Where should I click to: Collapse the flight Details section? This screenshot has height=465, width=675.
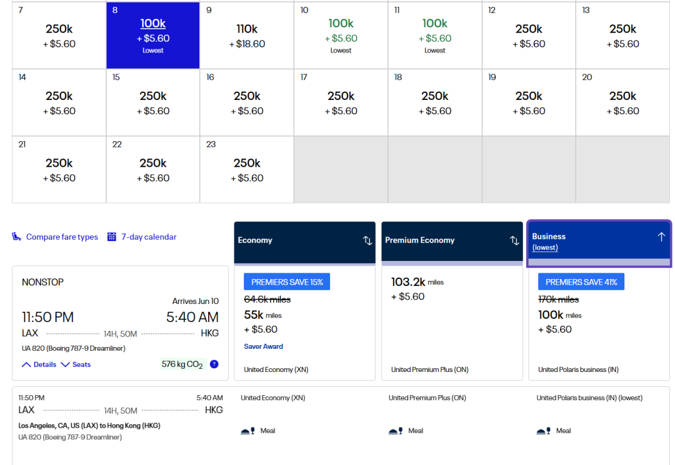[x=39, y=365]
